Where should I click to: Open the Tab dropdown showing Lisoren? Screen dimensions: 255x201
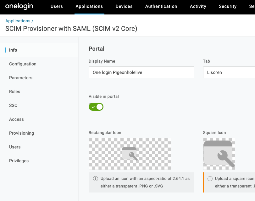[x=229, y=72]
